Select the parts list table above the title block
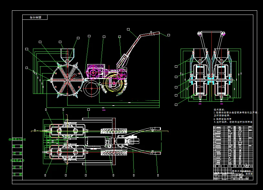This screenshot has width=263, height=190. [x=233, y=147]
